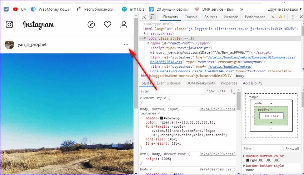The height and width of the screenshot is (175, 304).
Task: Open the Другие закладки folder dropdown
Action: tap(285, 9)
